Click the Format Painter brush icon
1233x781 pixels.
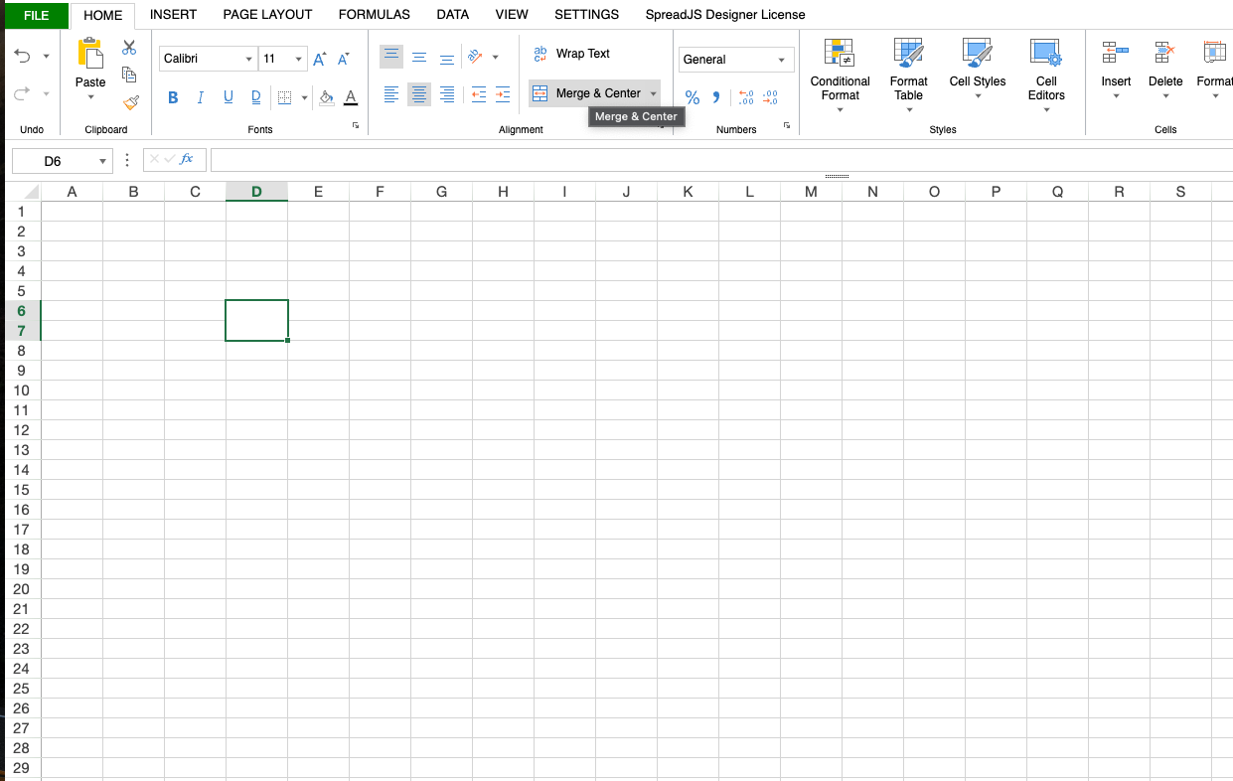pos(130,101)
